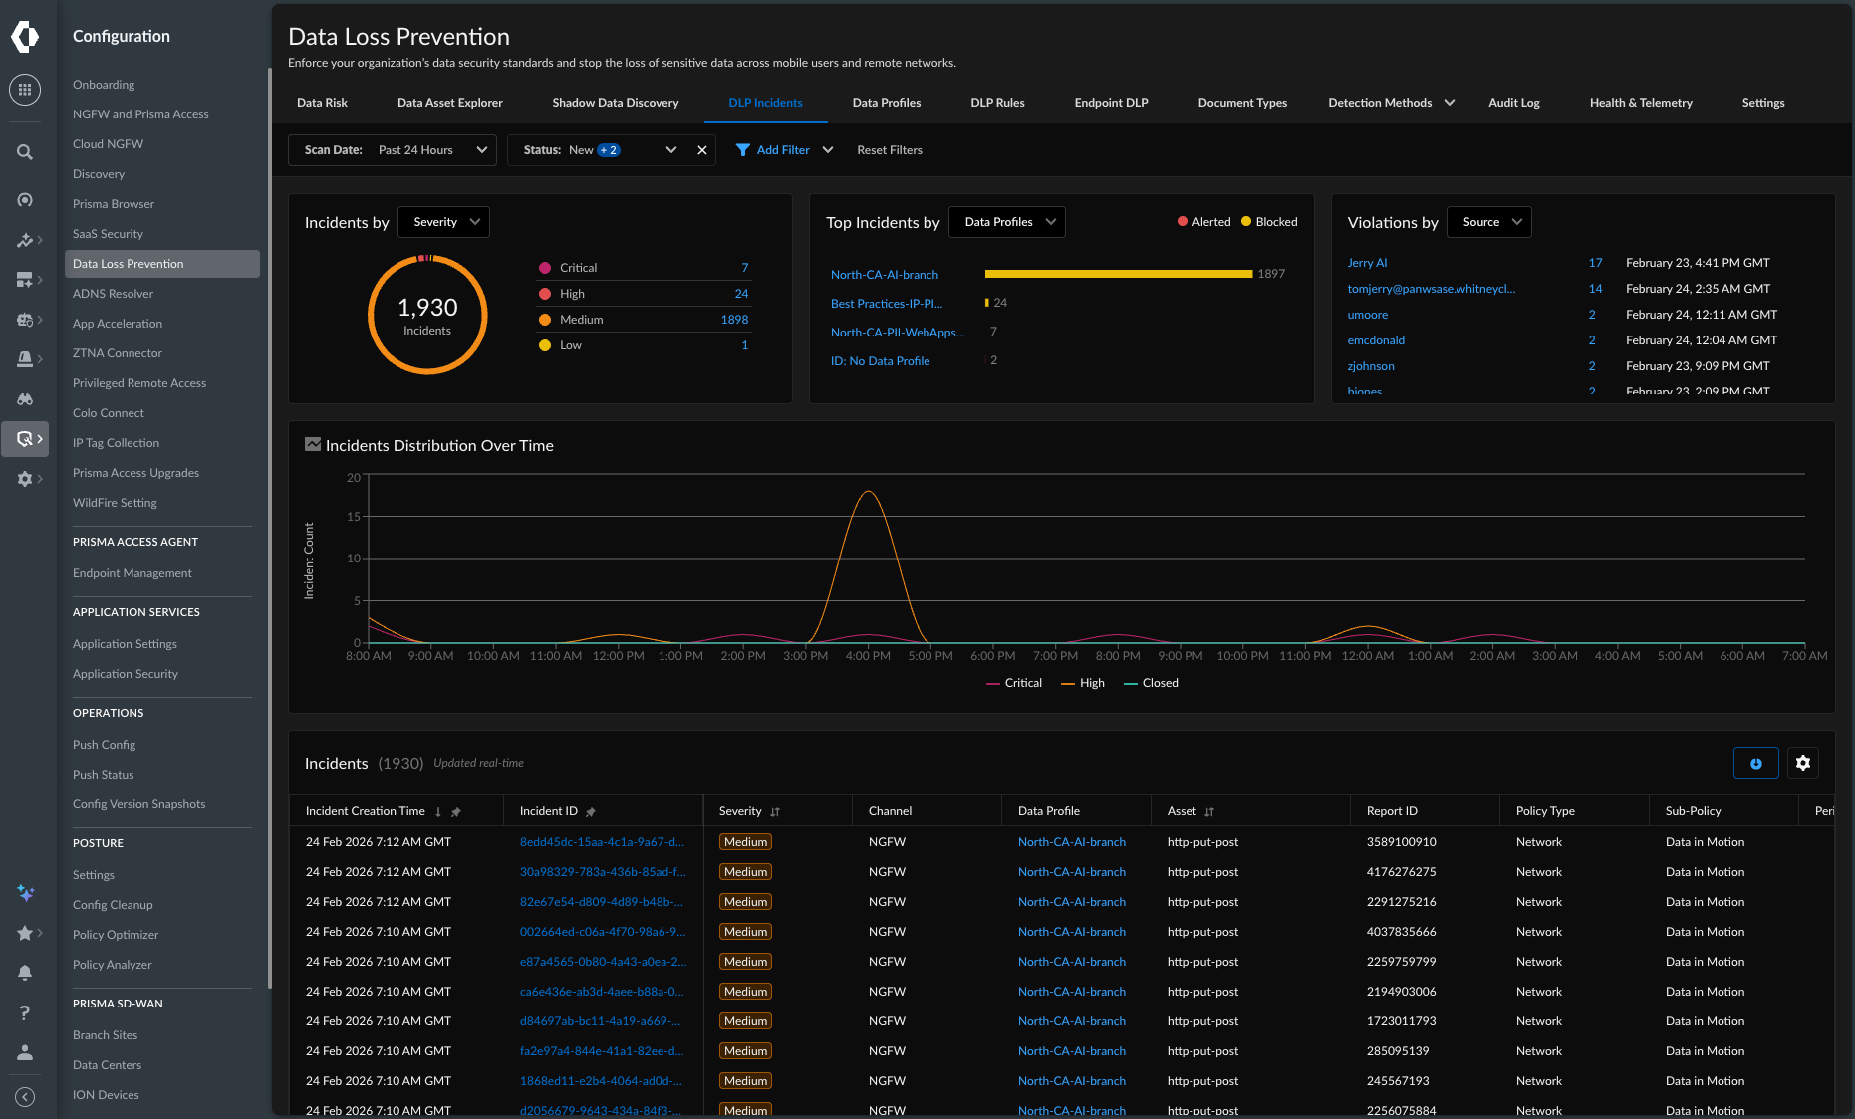Switch to the Data Asset Explorer tab
Screen dimensions: 1855x1119
449,103
